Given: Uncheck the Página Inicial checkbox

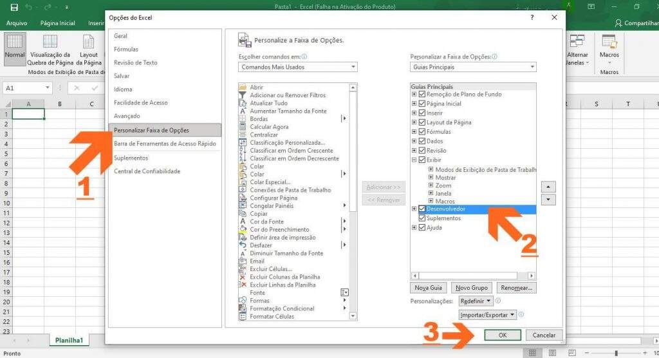Looking at the screenshot, I should pyautogui.click(x=422, y=104).
